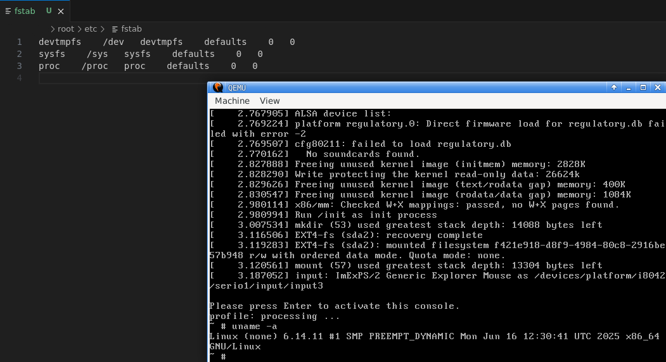Viewport: 666px width, 362px height.
Task: Close the QEMU window
Action: point(658,87)
